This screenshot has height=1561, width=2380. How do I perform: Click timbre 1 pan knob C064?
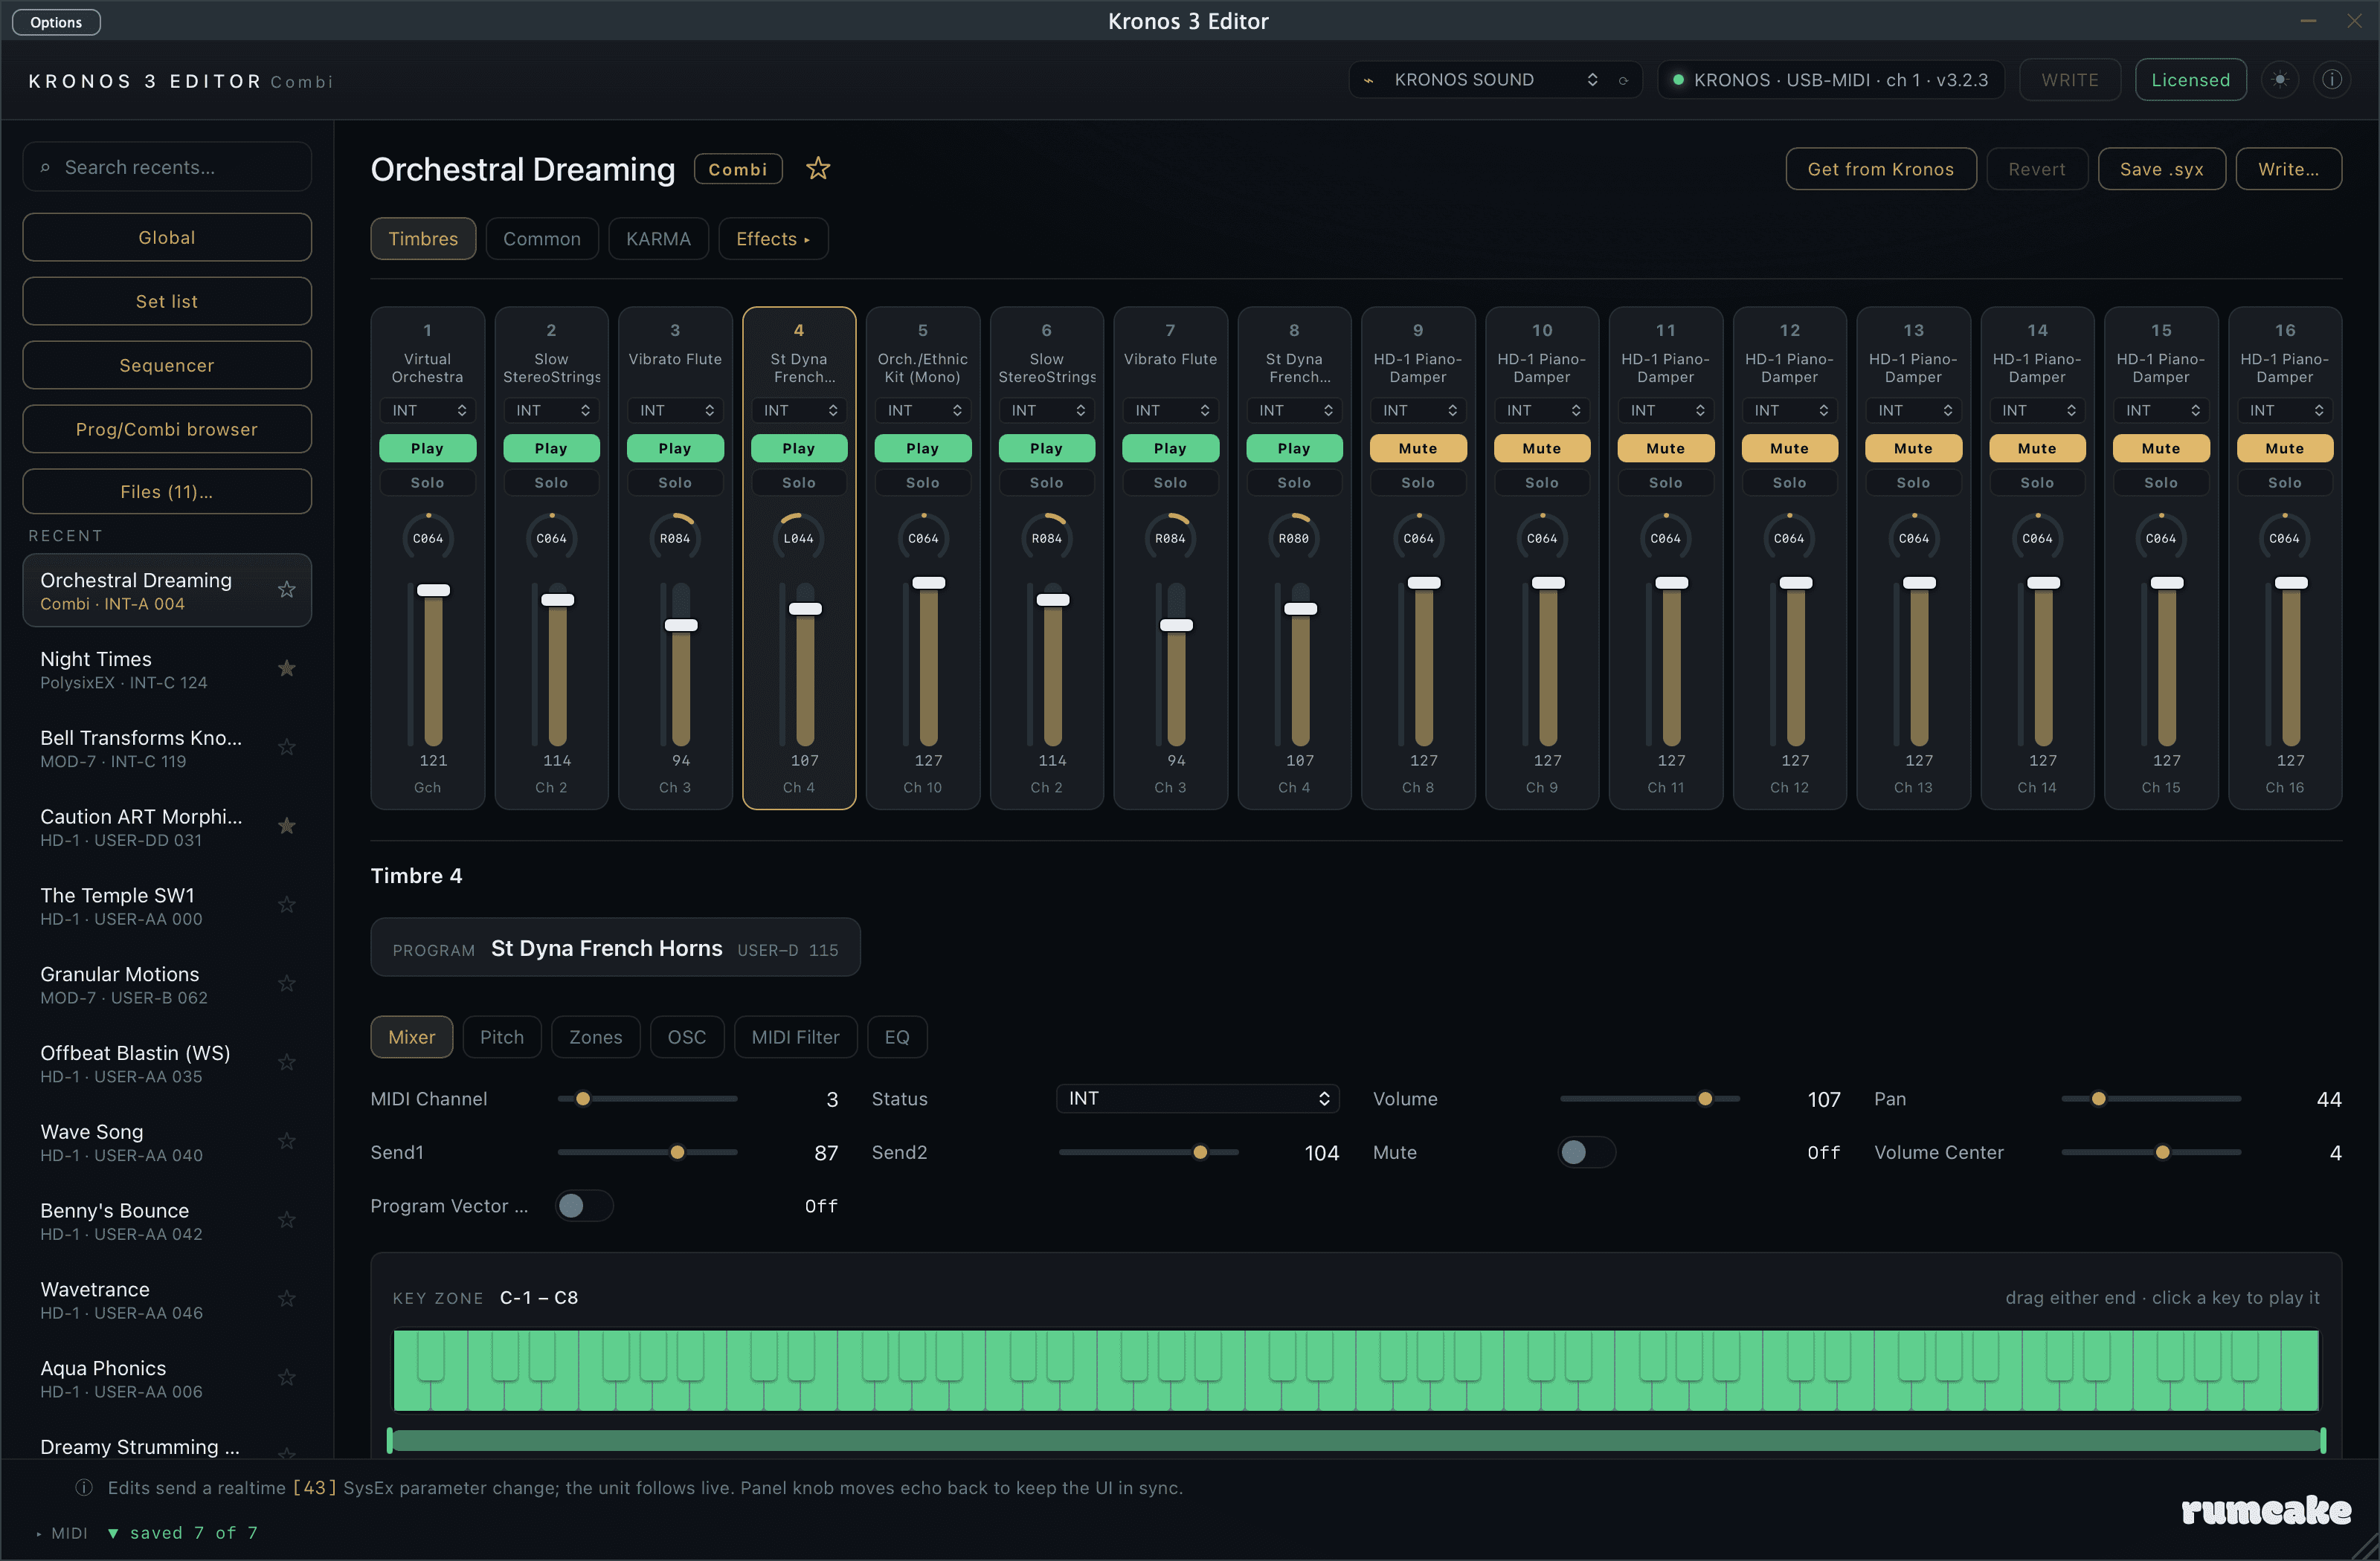tap(428, 537)
